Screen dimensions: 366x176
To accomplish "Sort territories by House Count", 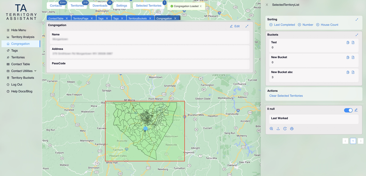I will tap(327, 25).
